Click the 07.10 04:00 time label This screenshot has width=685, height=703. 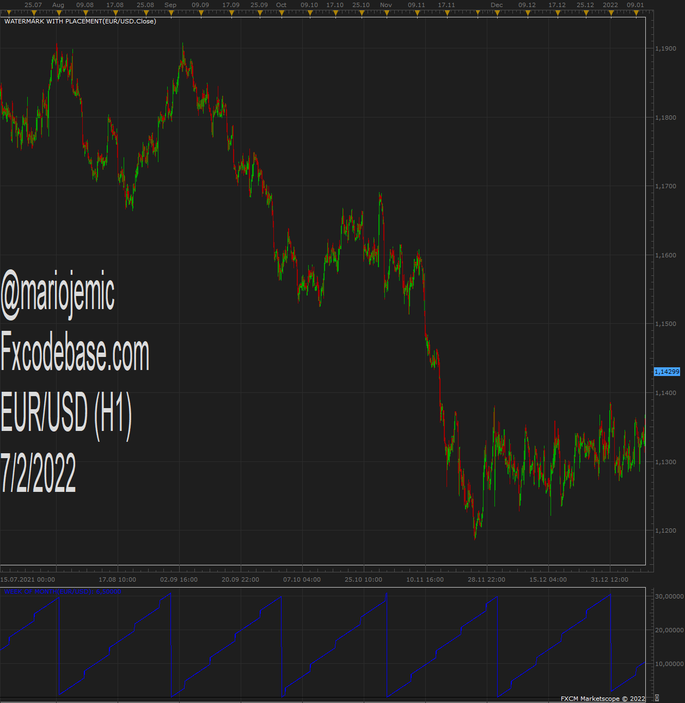tap(302, 579)
